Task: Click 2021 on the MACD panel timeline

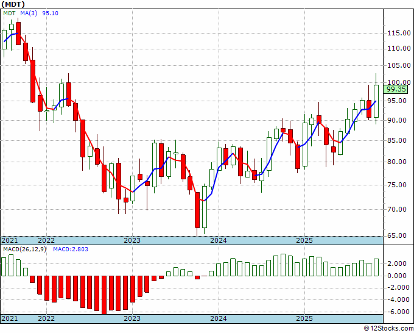Action: pos(10,318)
